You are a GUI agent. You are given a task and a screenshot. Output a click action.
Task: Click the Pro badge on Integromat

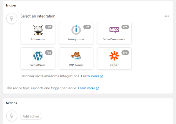point(87,27)
